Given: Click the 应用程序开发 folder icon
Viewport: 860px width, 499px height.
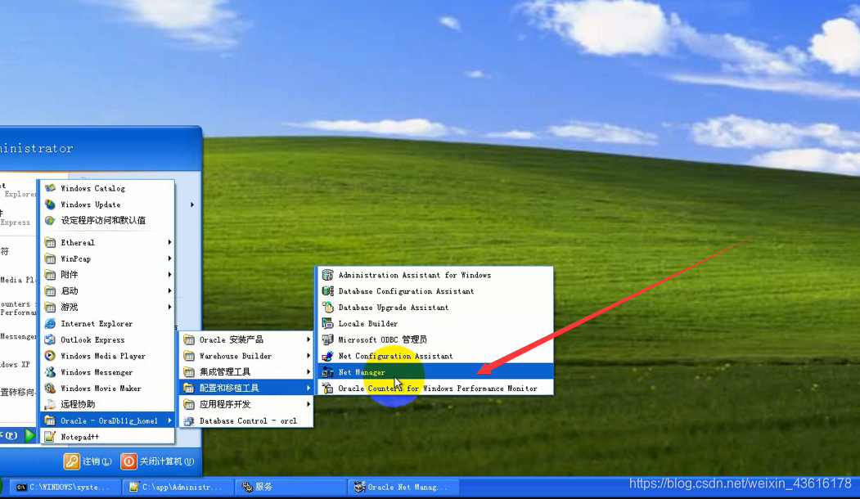Looking at the screenshot, I should coord(189,404).
